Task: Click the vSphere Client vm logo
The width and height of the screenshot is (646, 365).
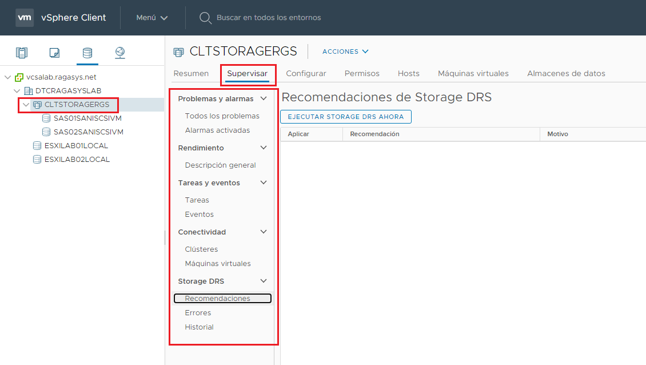Action: (x=24, y=17)
